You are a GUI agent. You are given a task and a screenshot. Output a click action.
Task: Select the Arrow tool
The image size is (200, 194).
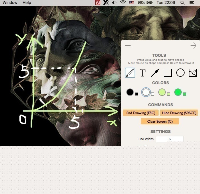click(155, 73)
